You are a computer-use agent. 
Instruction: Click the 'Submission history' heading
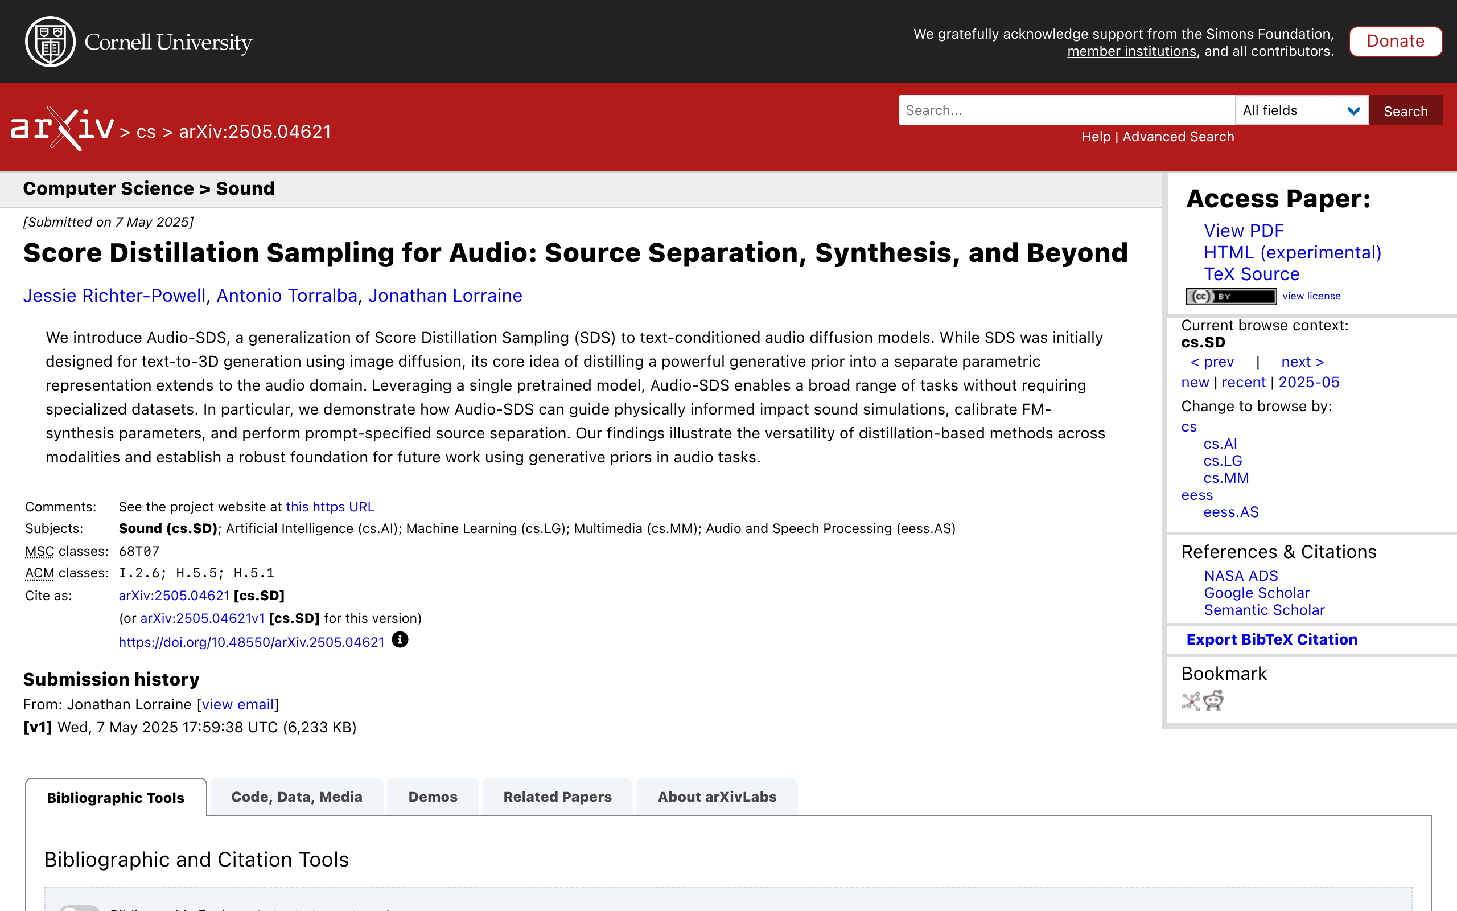(112, 680)
